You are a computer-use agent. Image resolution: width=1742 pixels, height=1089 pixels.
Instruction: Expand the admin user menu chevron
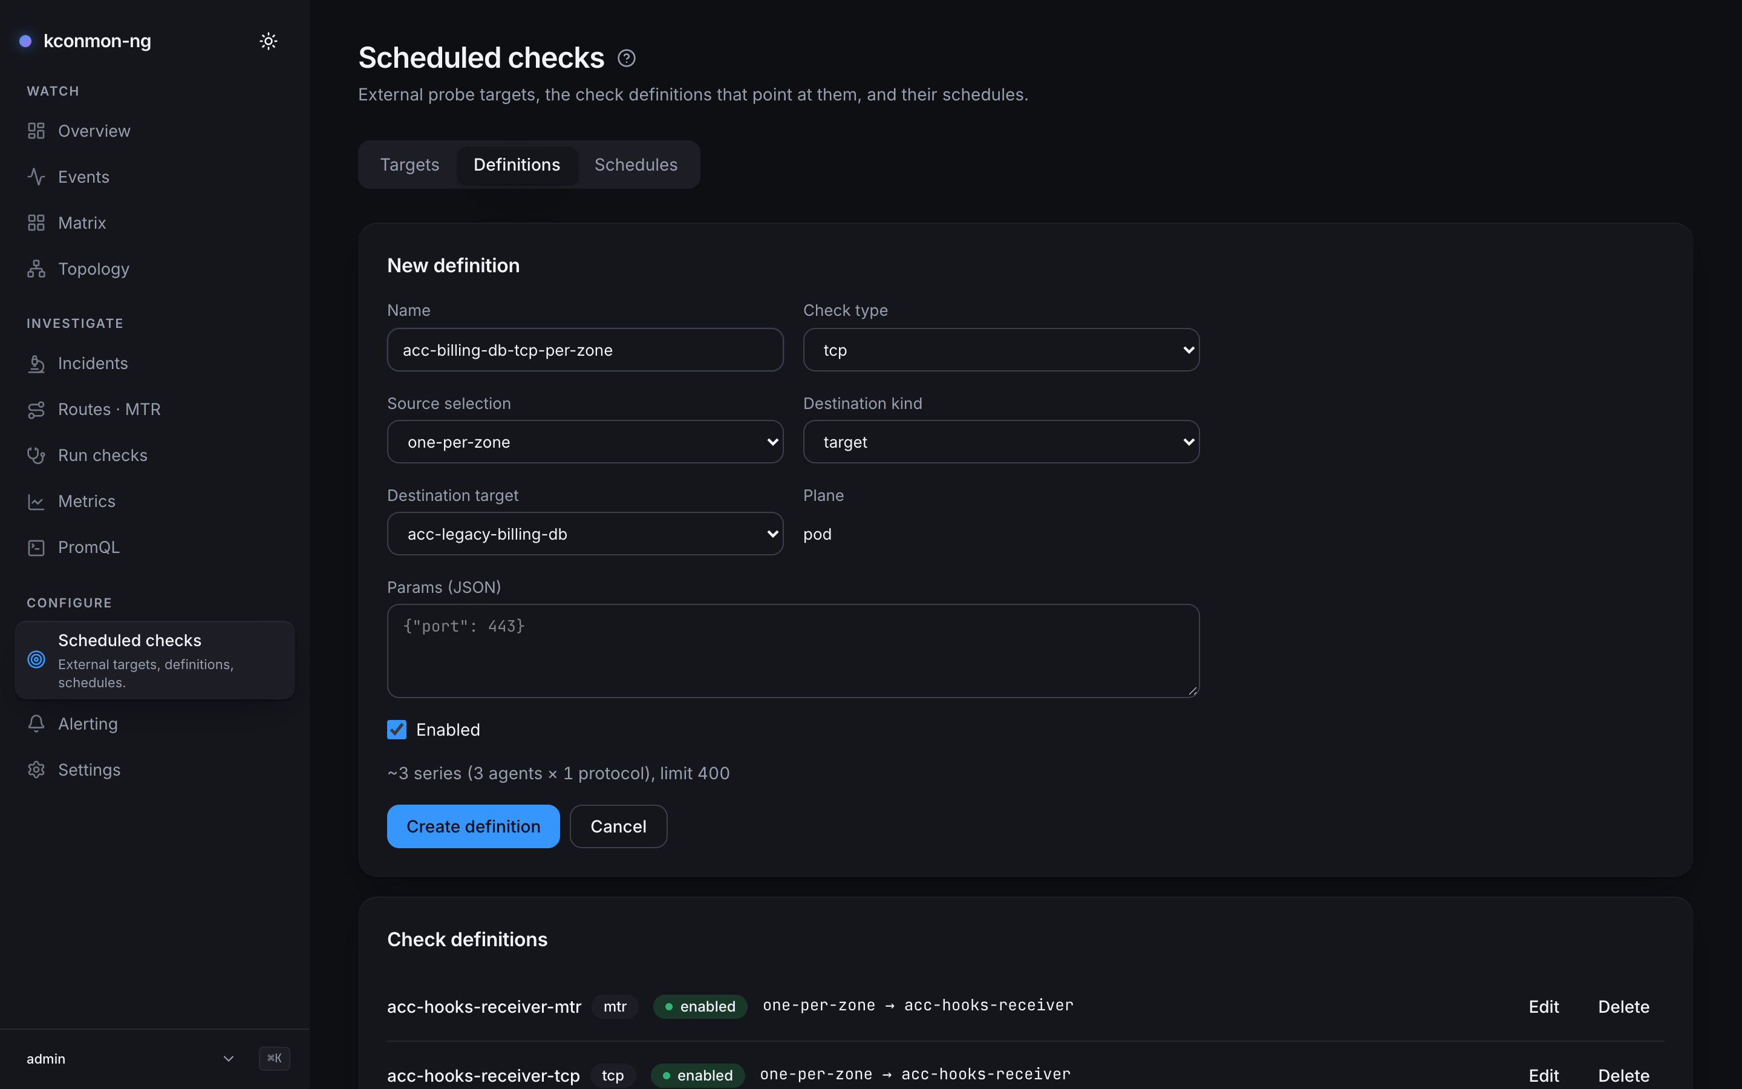[x=228, y=1059]
